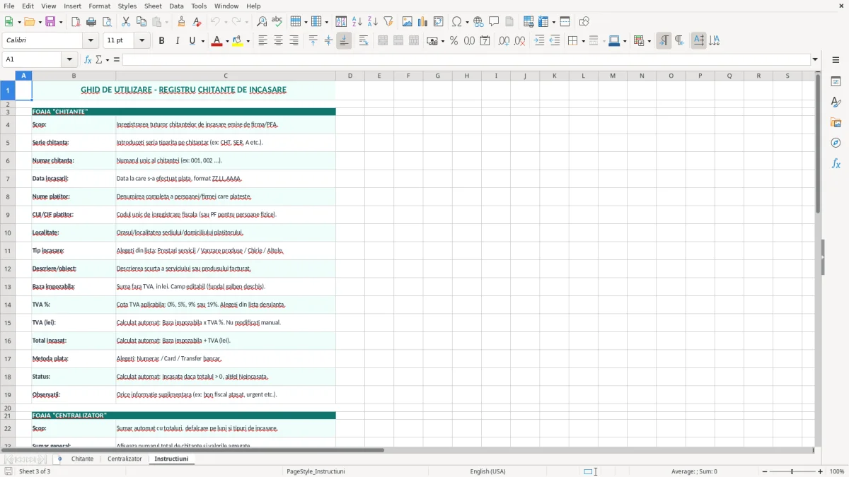Toggle Align Bottom vertical alignment
Image resolution: width=849 pixels, height=477 pixels.
click(344, 41)
